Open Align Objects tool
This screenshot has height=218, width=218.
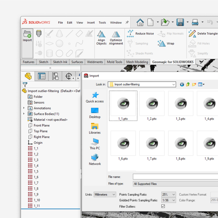[101, 38]
